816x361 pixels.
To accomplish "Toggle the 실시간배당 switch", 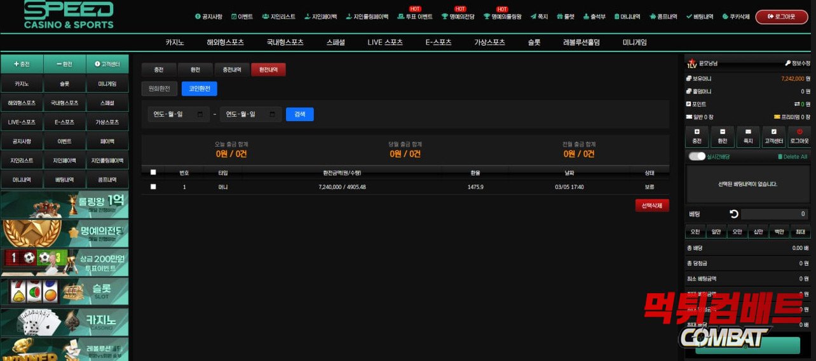I will click(x=697, y=156).
